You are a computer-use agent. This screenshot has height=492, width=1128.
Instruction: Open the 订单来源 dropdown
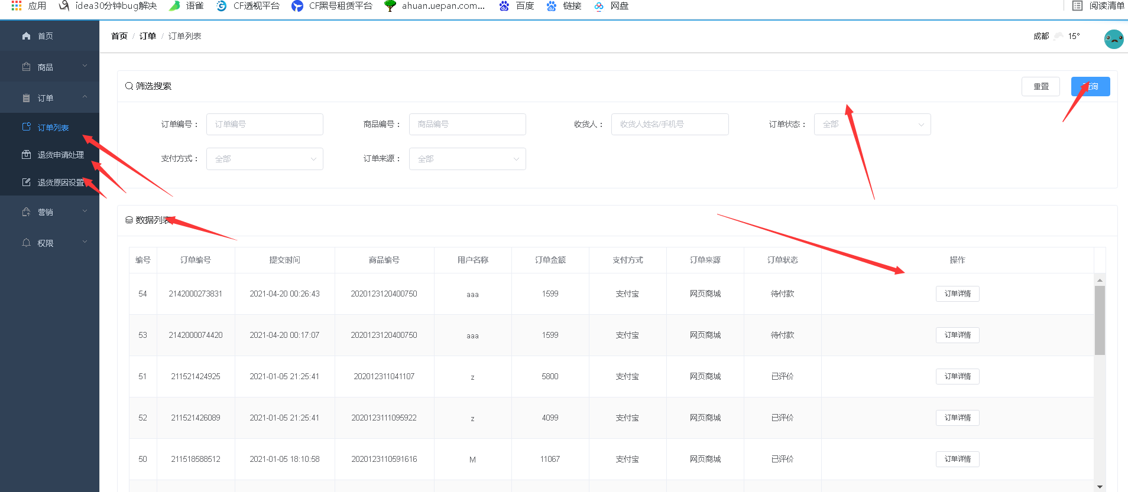pyautogui.click(x=467, y=159)
